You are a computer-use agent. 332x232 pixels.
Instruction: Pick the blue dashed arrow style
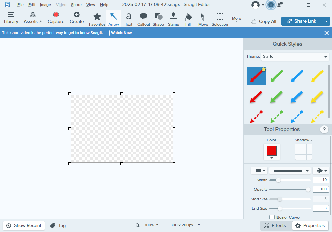pos(297,117)
